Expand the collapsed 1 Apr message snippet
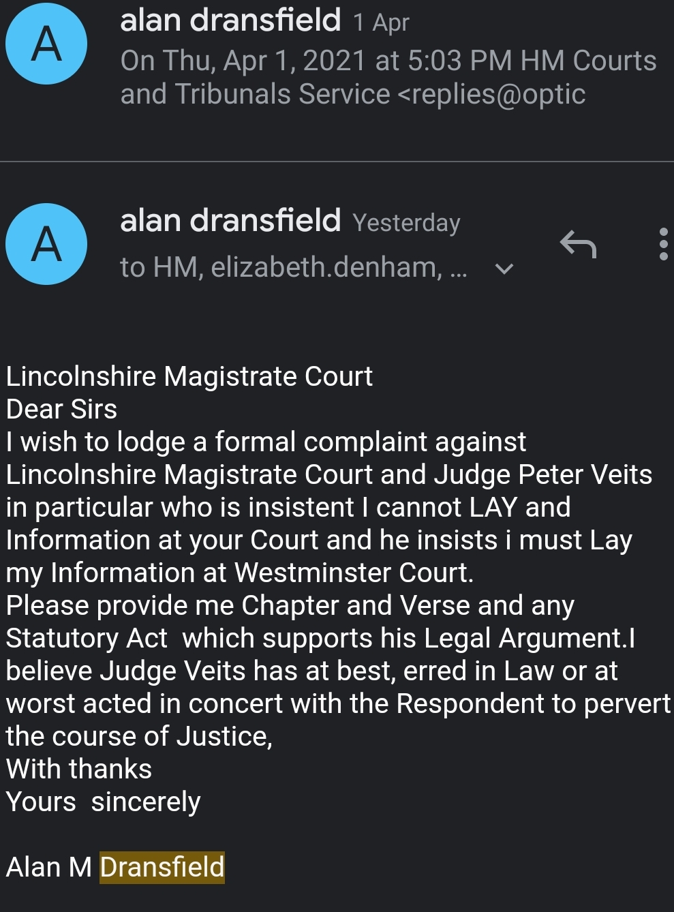Viewport: 674px width, 912px height. [x=388, y=78]
